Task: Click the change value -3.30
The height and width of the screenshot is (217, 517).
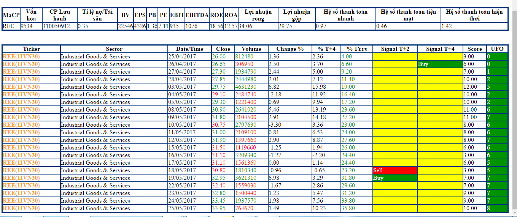Action: pyautogui.click(x=275, y=125)
